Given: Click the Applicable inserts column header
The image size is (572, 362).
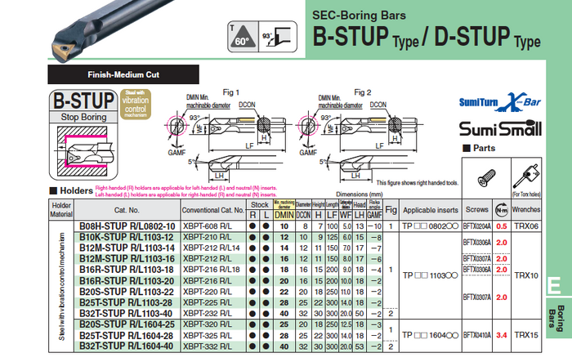Looking at the screenshot, I should click(431, 210).
